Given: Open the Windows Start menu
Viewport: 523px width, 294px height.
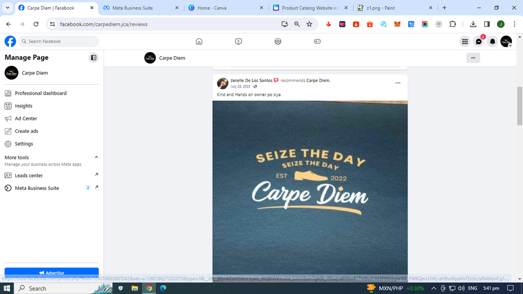Looking at the screenshot, I should pyautogui.click(x=7, y=288).
